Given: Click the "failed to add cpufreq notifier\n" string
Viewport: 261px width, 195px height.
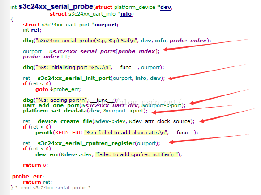Looking at the screenshot, I should [x=137, y=154].
